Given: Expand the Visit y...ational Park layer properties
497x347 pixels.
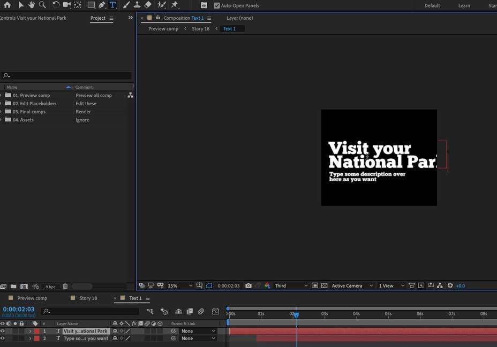Looking at the screenshot, I should pyautogui.click(x=30, y=331).
